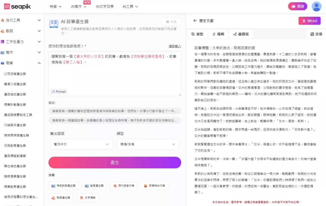Screen dimensions: 326x206
Task: Expand the 流行工具 sidebar section
Action: 39,20
